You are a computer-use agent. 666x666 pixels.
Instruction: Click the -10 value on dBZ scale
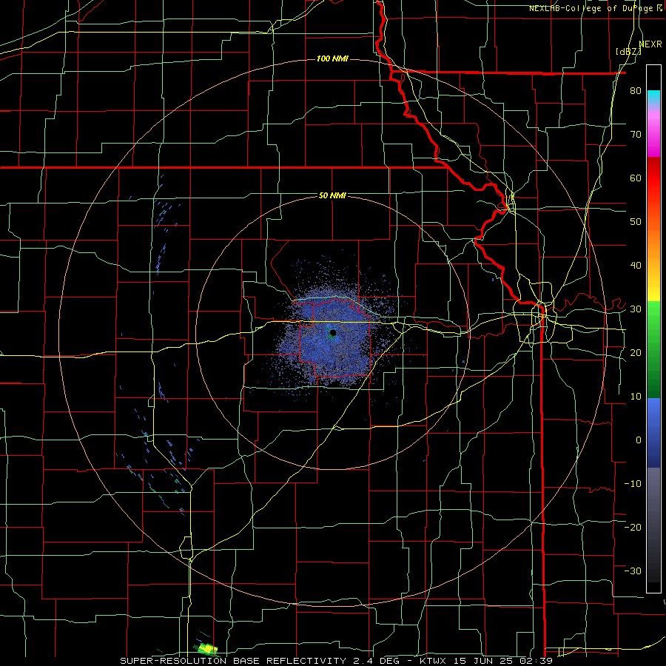click(x=633, y=483)
